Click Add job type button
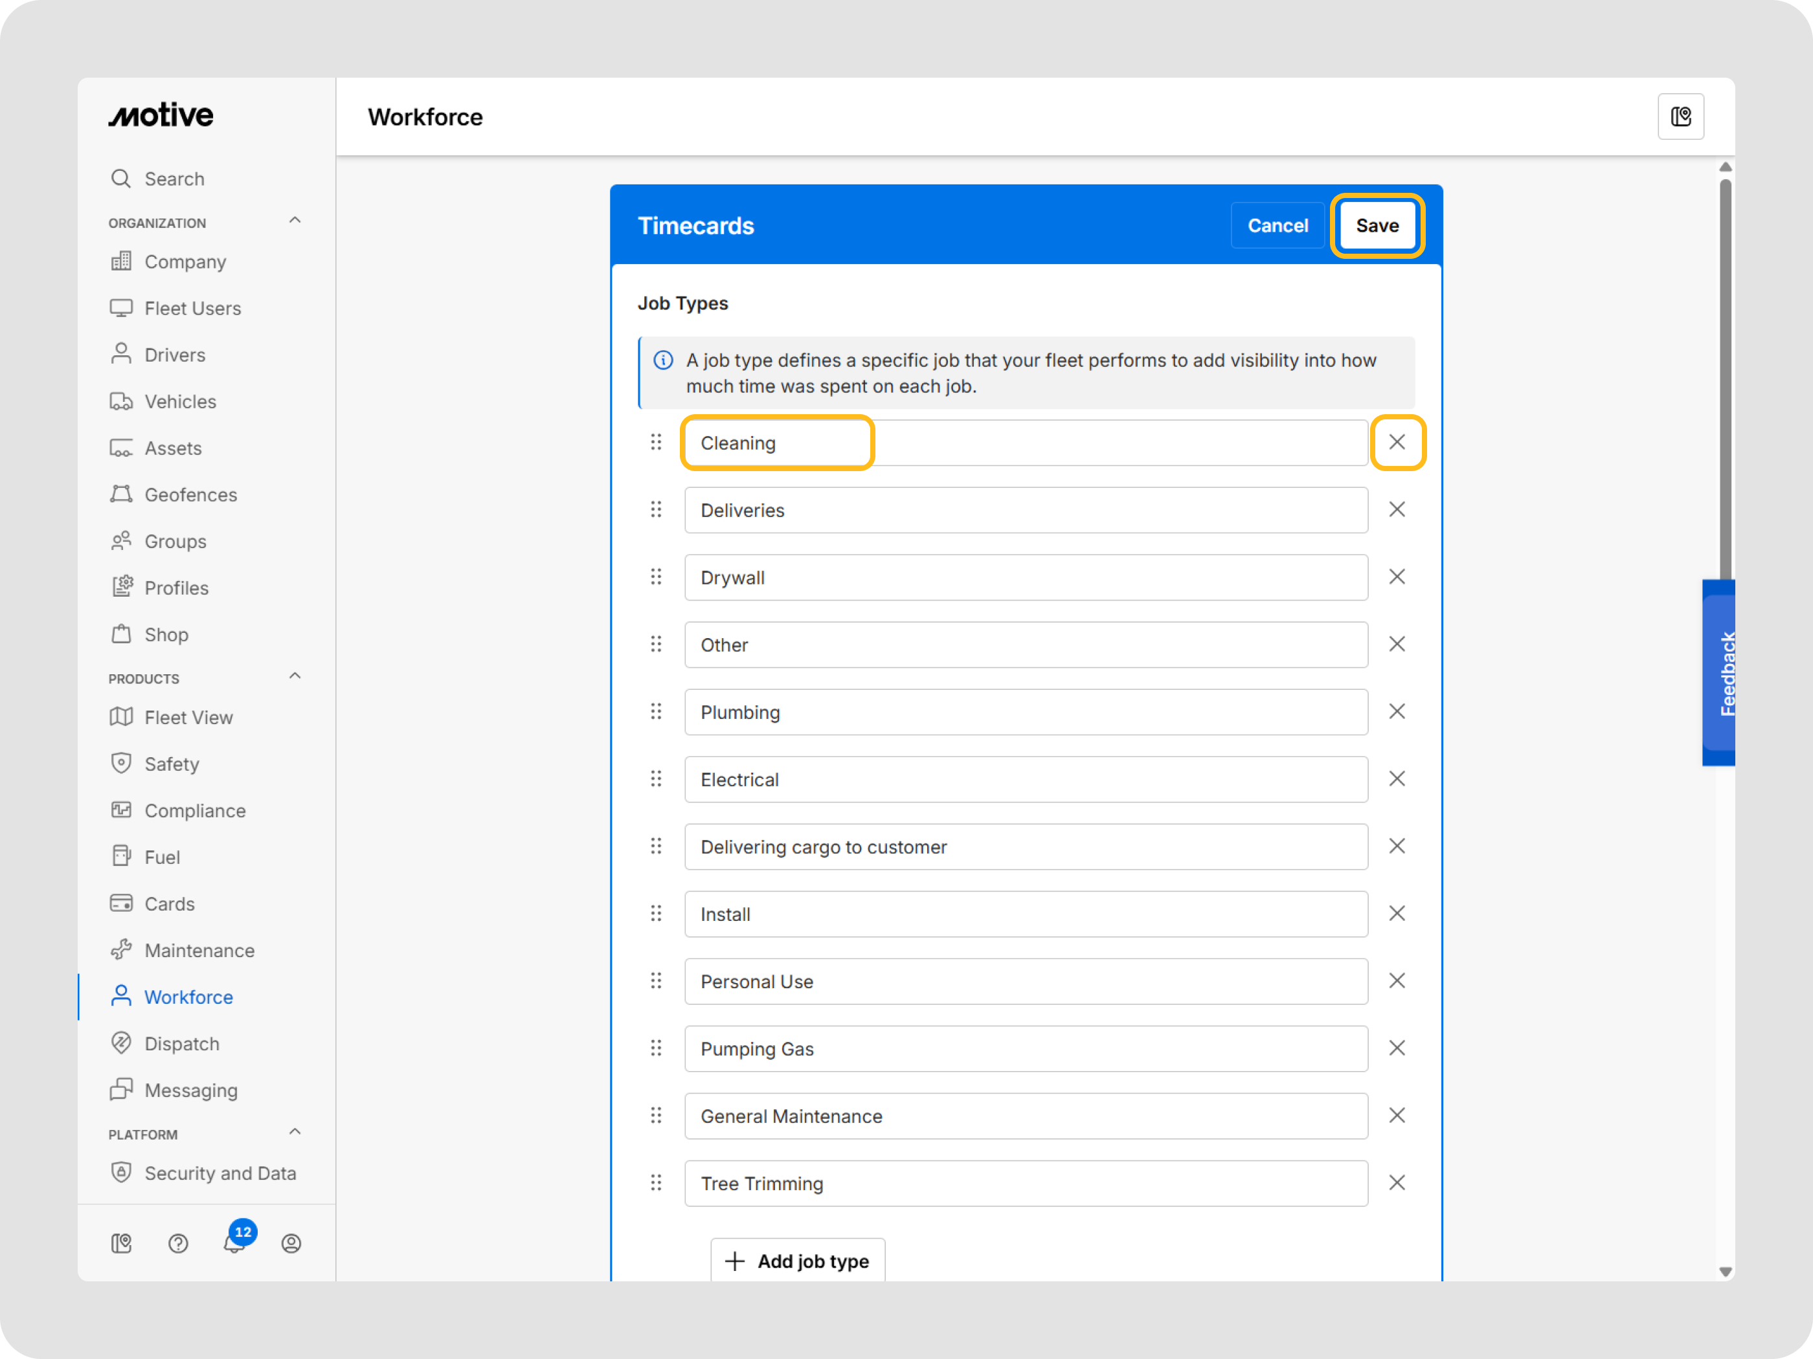 pyautogui.click(x=798, y=1261)
